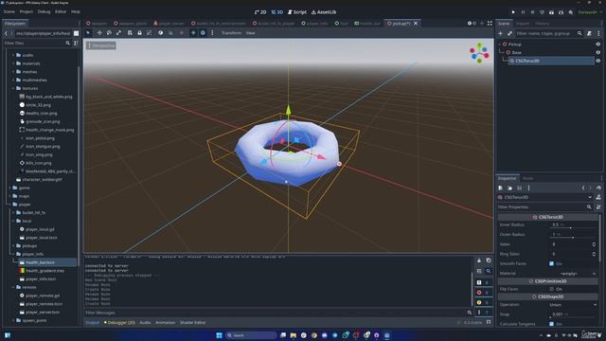Toggle Calculate Tangents checkbox
The image size is (606, 341).
(x=551, y=324)
